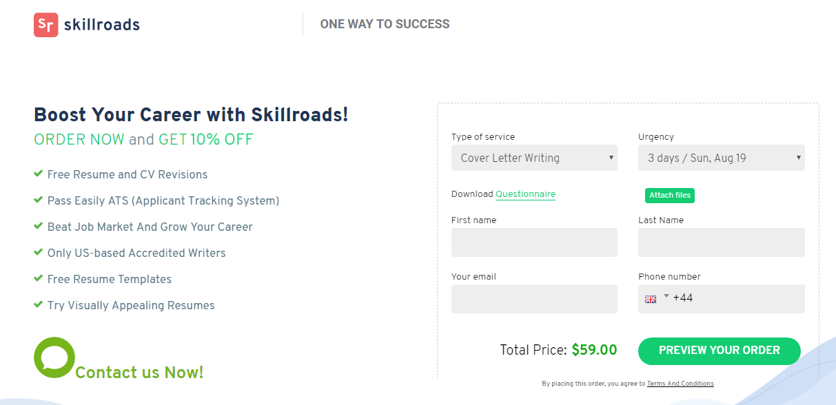The height and width of the screenshot is (405, 836).
Task: Click the skillroads brand name text
Action: 102,25
